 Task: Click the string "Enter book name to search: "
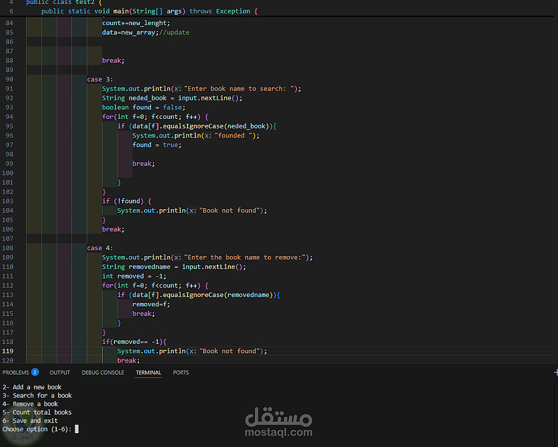[240, 89]
